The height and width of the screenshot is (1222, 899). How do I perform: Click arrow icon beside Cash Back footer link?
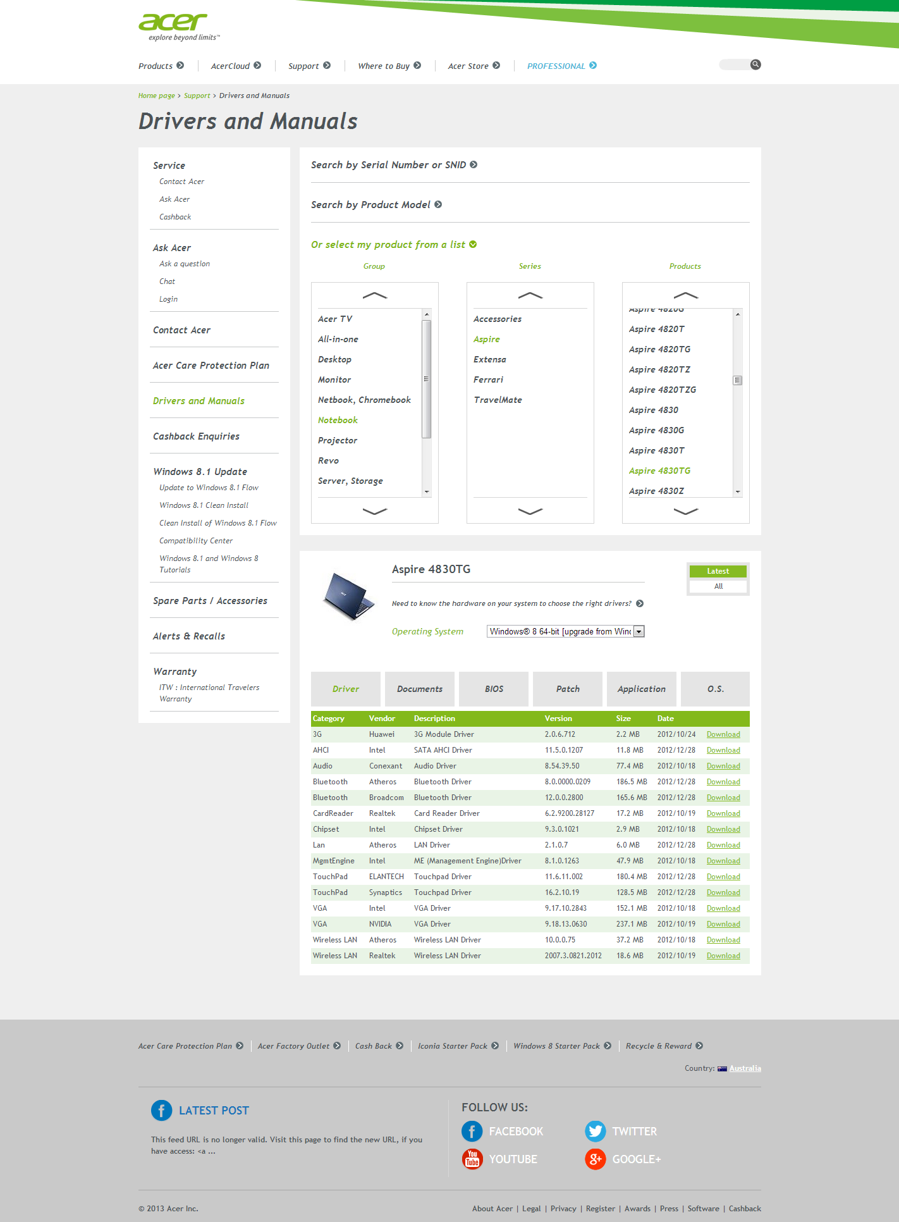(x=400, y=1046)
